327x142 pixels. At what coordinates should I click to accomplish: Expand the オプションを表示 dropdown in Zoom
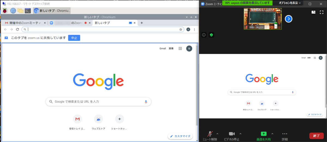[x=289, y=3]
